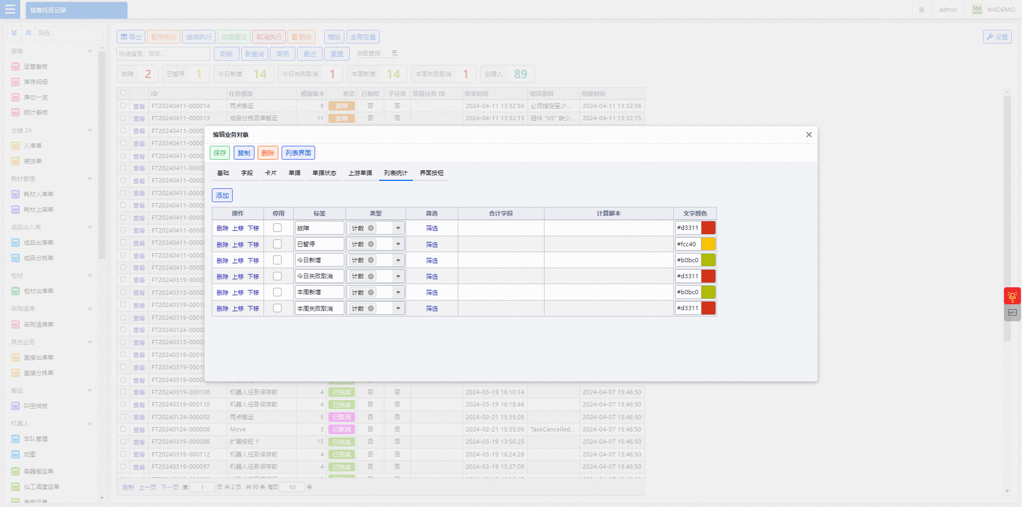Open 装货单 sidebar icon

pos(15,161)
